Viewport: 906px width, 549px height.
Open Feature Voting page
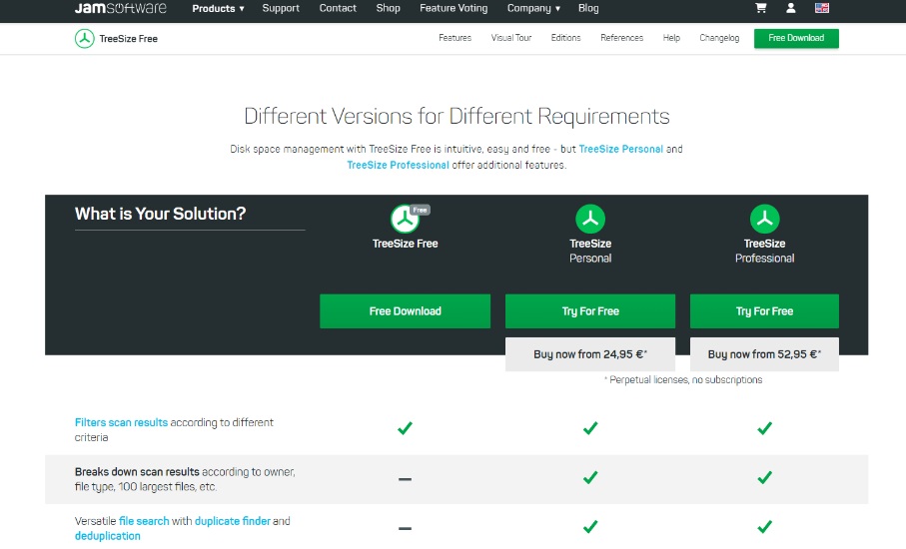click(453, 8)
